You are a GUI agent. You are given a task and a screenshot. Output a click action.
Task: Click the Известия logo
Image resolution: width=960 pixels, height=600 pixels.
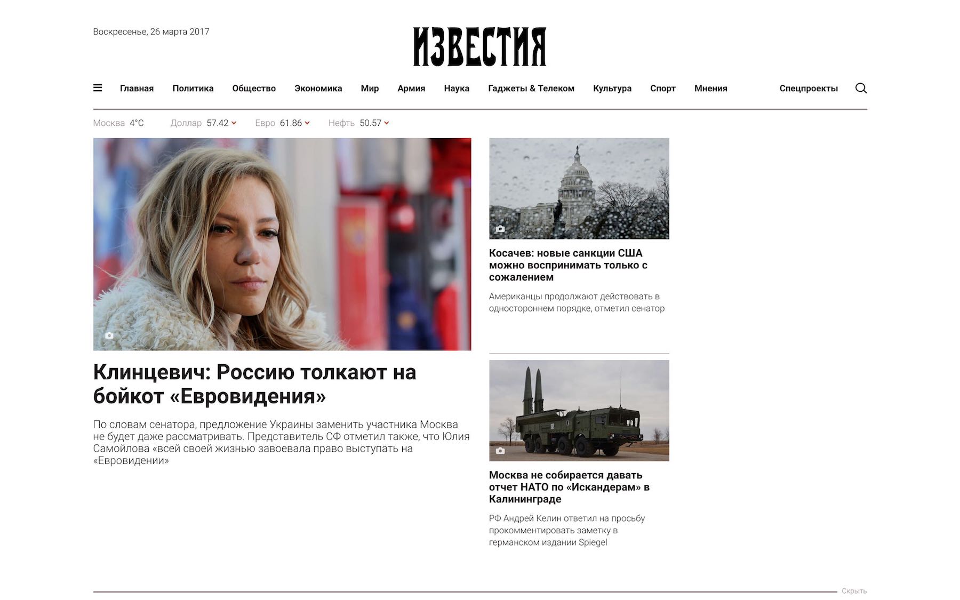pyautogui.click(x=479, y=47)
